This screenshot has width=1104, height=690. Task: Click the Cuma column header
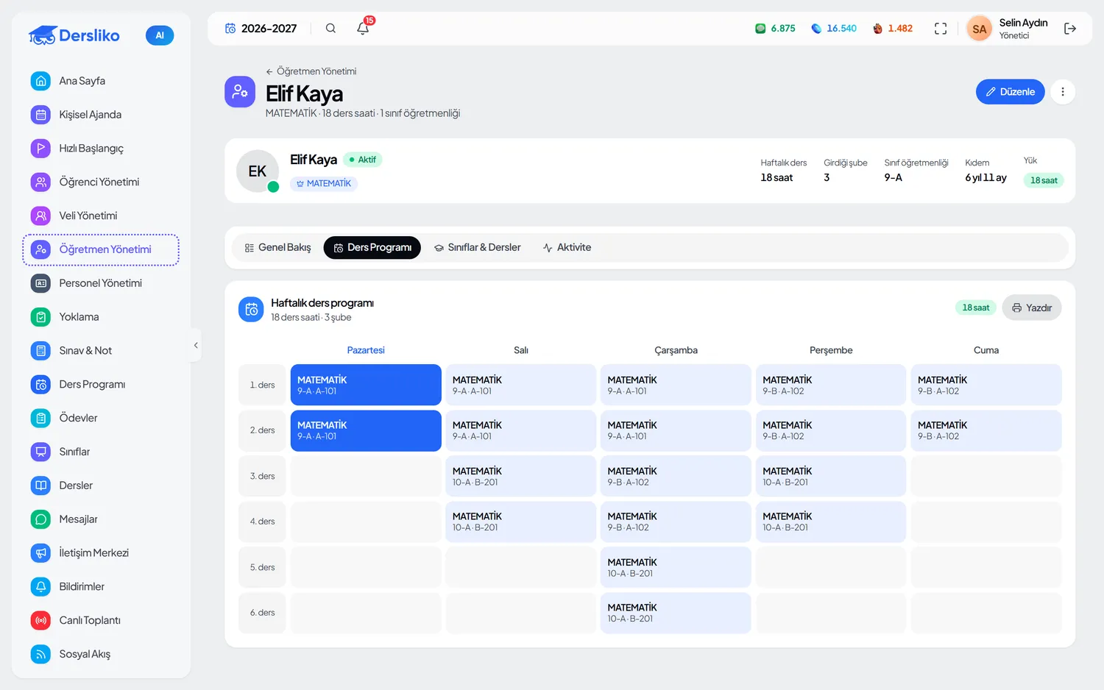tap(986, 350)
